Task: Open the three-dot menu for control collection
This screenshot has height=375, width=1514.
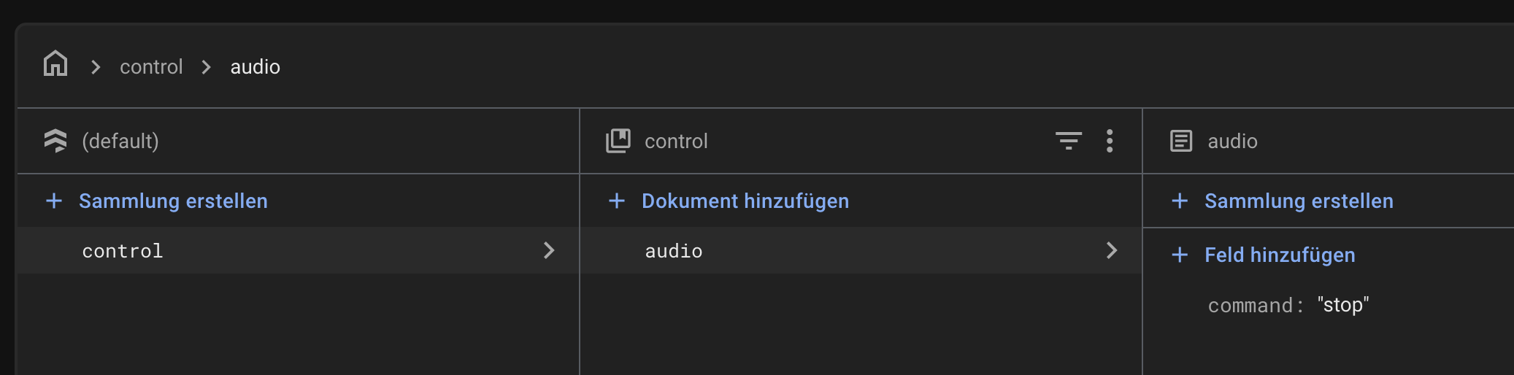Action: [1110, 141]
